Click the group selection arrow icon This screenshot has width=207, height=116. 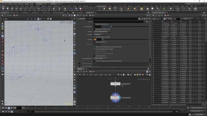click(x=147, y=22)
